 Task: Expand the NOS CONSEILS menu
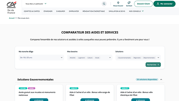136,11
